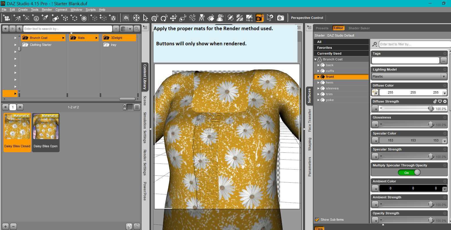
Task: Click the Diffuse Strength slider handle
Action: 431,108
